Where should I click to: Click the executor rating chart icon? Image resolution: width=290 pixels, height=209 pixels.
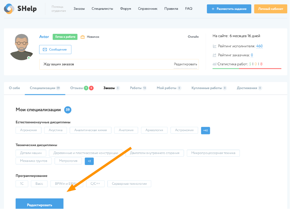(215, 46)
